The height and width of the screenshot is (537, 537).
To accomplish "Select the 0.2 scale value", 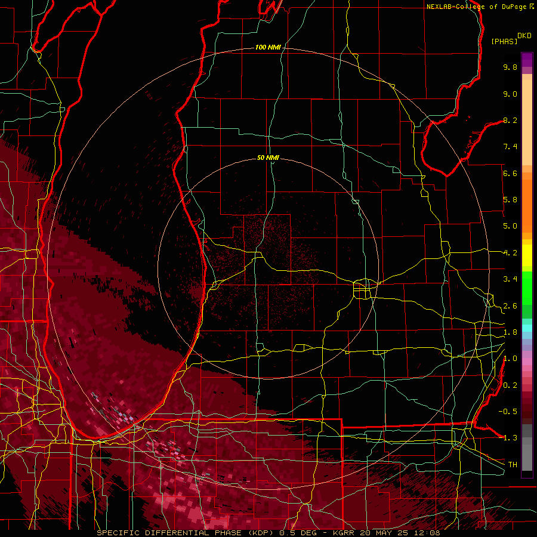I will (x=510, y=385).
